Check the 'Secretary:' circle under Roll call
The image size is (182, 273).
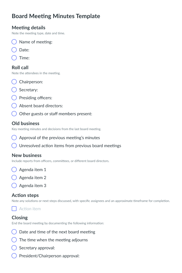click(14, 90)
